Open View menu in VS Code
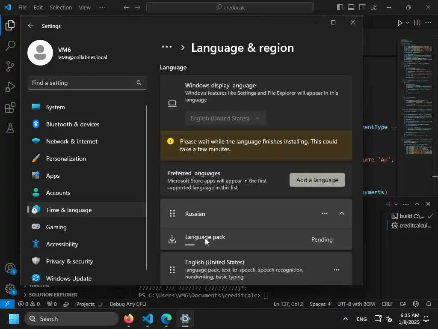This screenshot has width=438, height=329. coord(85,8)
